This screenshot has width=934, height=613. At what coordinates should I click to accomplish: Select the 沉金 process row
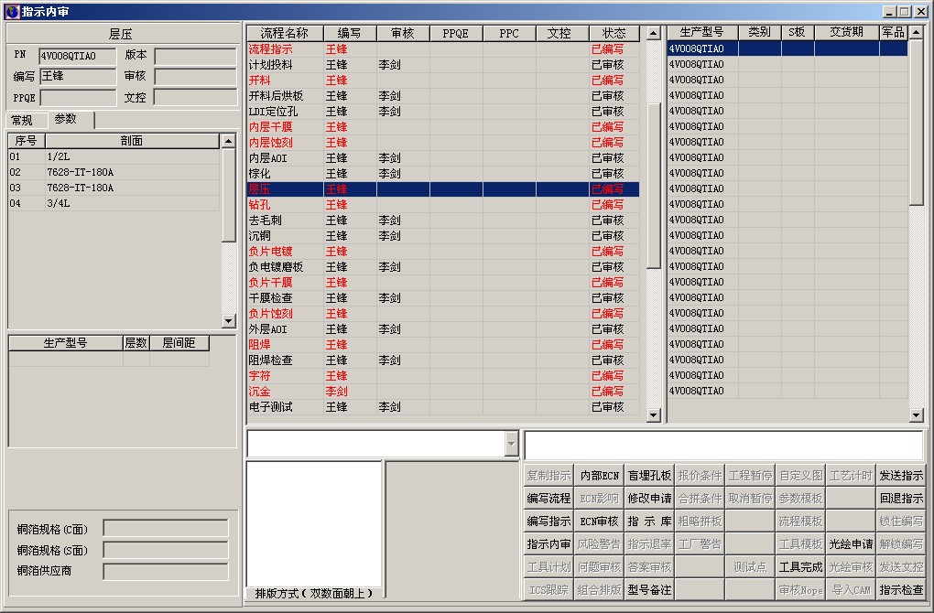click(443, 392)
